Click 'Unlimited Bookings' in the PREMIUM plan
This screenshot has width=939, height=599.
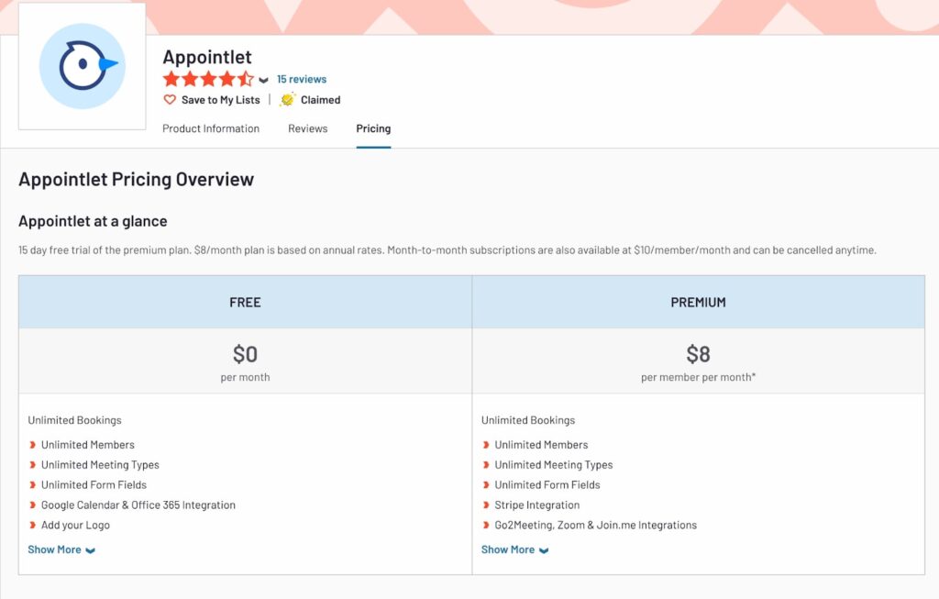[528, 420]
